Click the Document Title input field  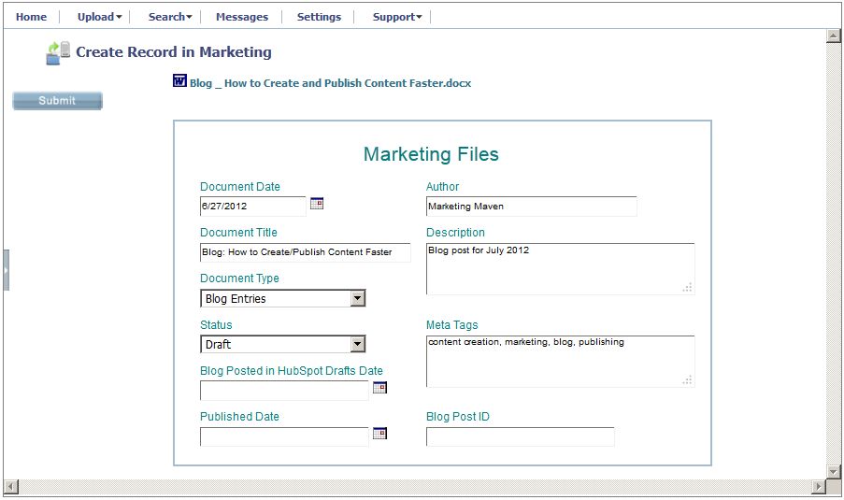point(306,252)
